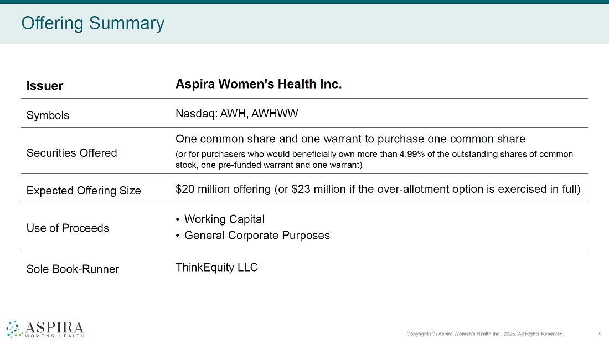The width and height of the screenshot is (609, 343).
Task: Select the Aspira Women's Health Inc. issuer name
Action: click(x=259, y=84)
